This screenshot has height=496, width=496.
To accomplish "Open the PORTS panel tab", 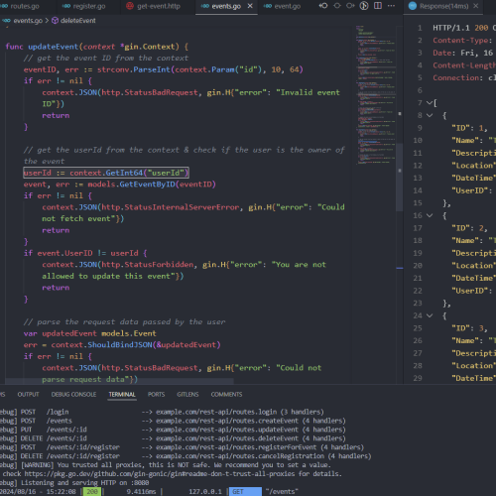I will [x=156, y=395].
